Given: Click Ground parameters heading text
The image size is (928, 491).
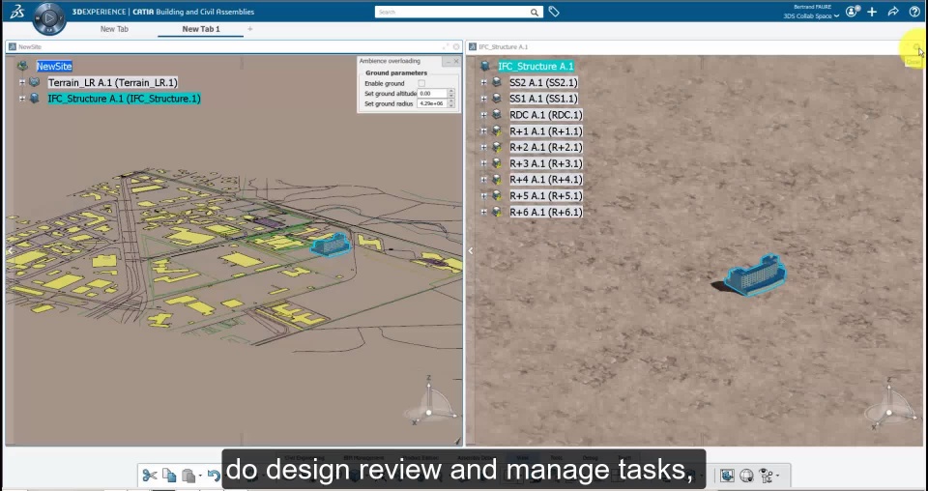Looking at the screenshot, I should (x=396, y=72).
